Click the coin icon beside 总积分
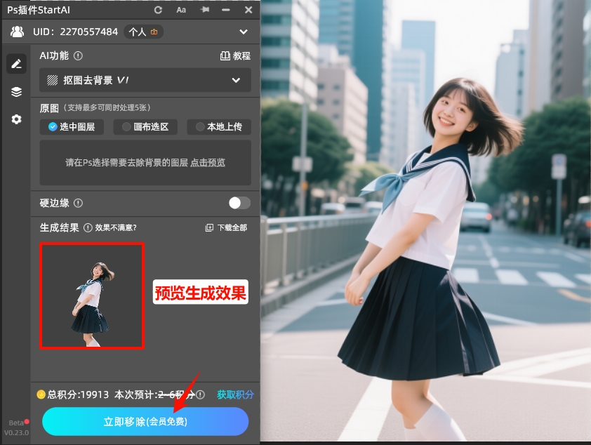Image resolution: width=591 pixels, height=445 pixels. coord(40,395)
